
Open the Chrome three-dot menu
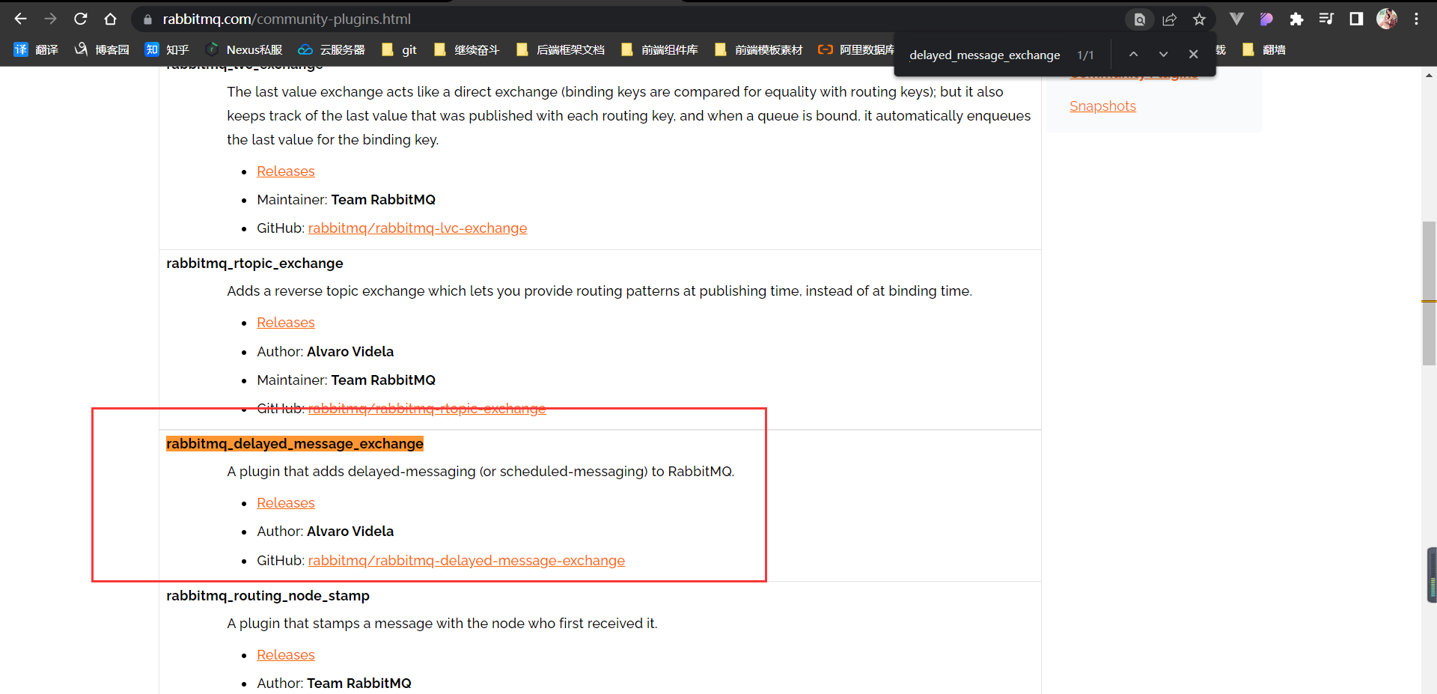(1416, 19)
